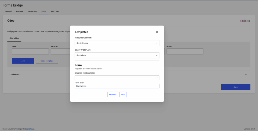The image size is (258, 131).
Task: Click the Templates dialog heading
Action: pos(81,32)
